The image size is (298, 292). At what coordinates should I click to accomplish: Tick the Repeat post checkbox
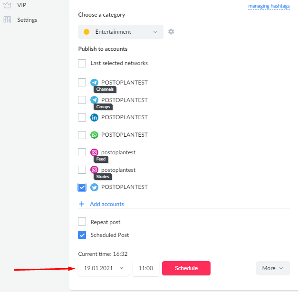pos(82,222)
